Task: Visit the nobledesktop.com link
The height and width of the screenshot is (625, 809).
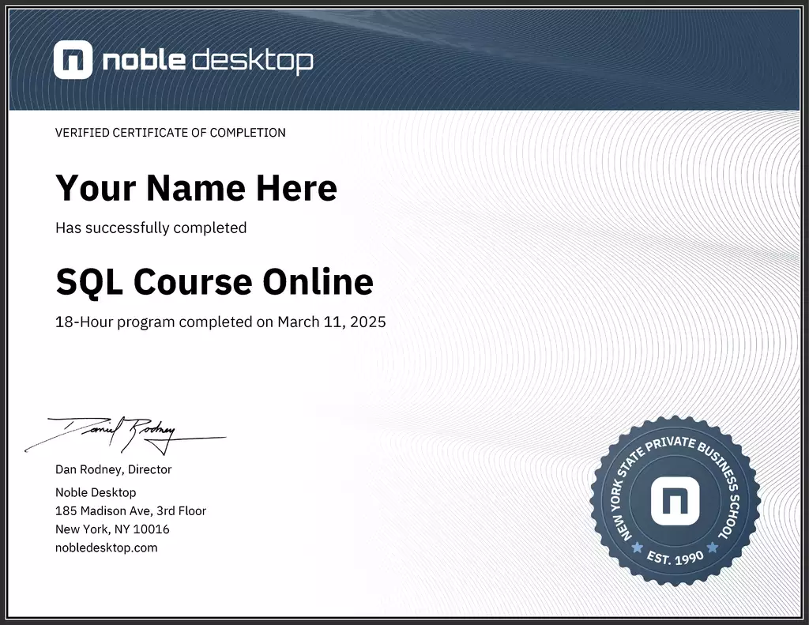Action: (x=107, y=547)
